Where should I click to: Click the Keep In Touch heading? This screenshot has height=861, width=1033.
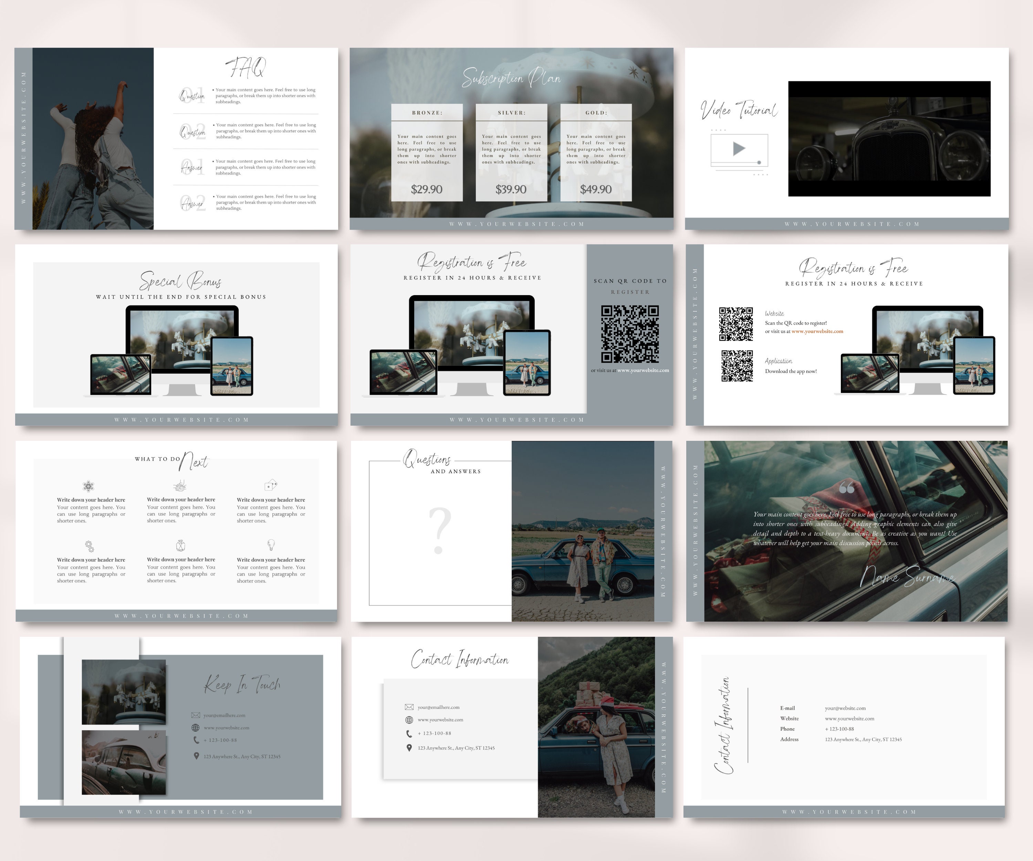click(x=242, y=684)
